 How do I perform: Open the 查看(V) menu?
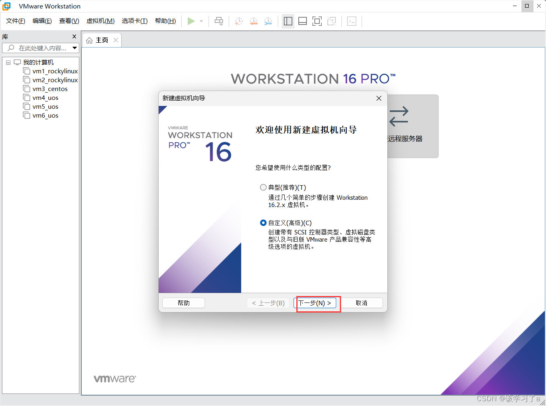[69, 21]
